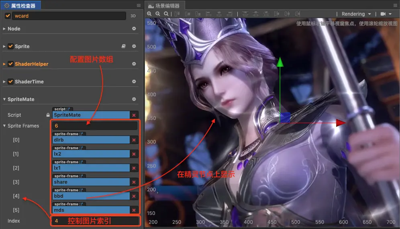This screenshot has width=400, height=229.
Task: Open the Sprite component help document icon
Action: [x=124, y=46]
